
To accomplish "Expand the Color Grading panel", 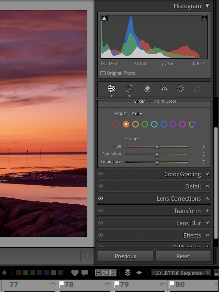I will click(x=207, y=174).
